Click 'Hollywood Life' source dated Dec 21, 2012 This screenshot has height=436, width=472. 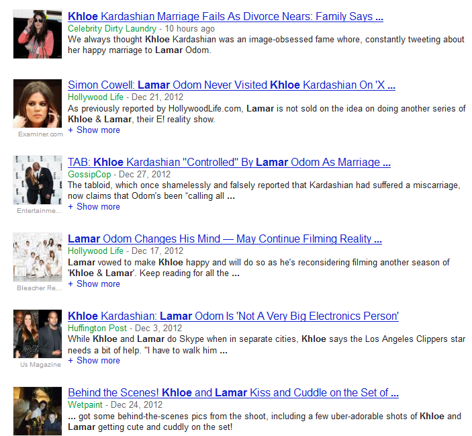point(95,97)
